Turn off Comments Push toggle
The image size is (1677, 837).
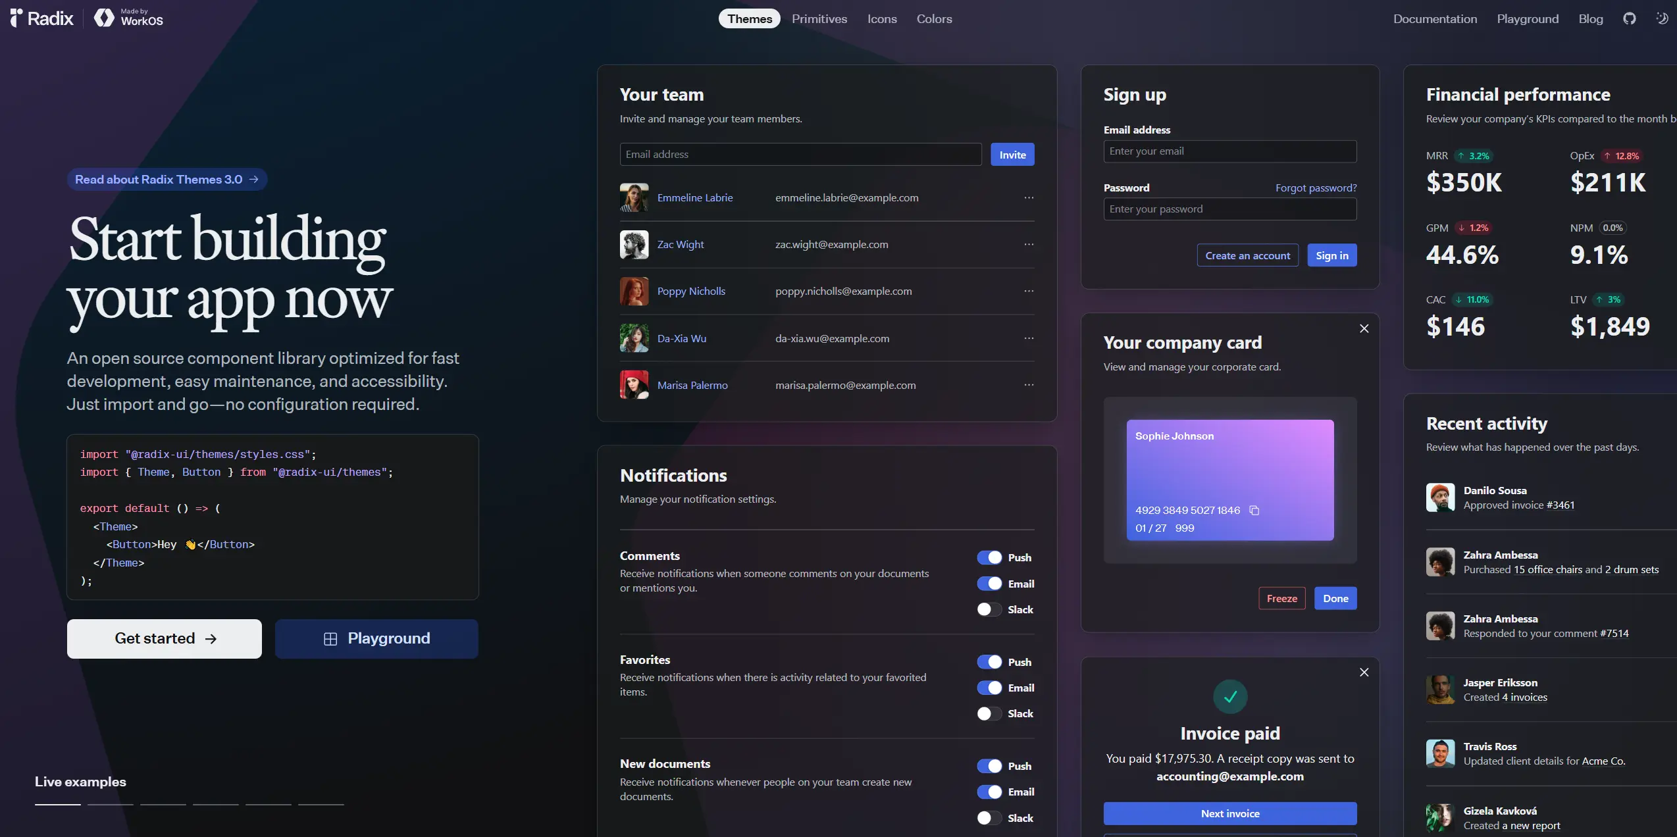point(989,558)
